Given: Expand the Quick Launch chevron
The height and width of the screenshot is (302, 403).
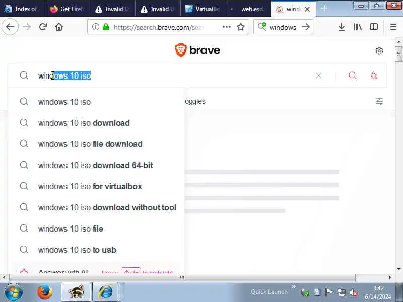Looking at the screenshot, I should [294, 286].
